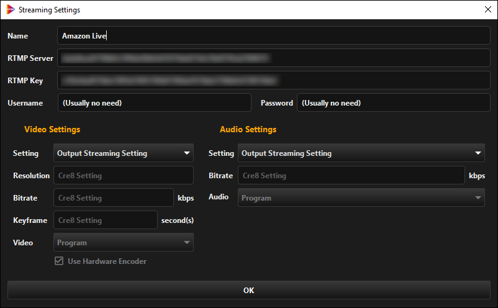
Task: Click the Keyframe label
Action: point(30,220)
